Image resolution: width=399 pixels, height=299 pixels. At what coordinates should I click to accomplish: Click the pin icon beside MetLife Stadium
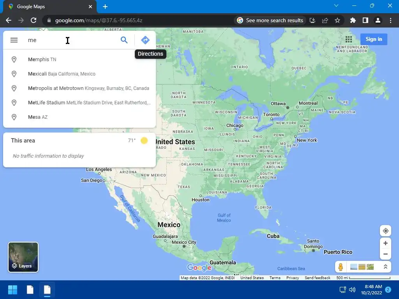(x=14, y=103)
